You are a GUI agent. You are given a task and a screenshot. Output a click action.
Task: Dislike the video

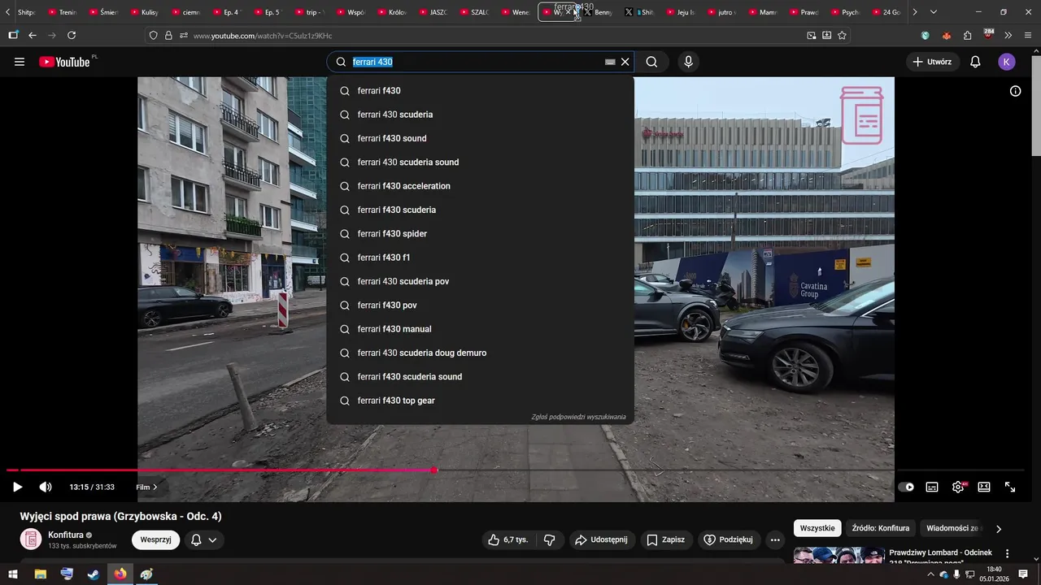[x=550, y=539]
